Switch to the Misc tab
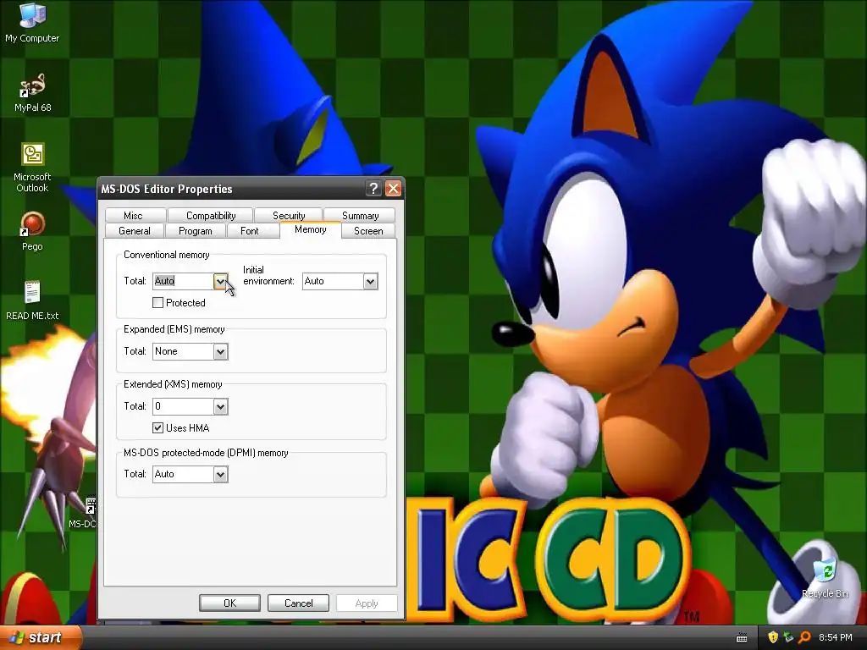Image resolution: width=867 pixels, height=650 pixels. click(133, 216)
